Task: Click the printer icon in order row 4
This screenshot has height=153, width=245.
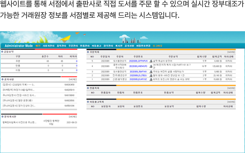Action: [x=151, y=66]
